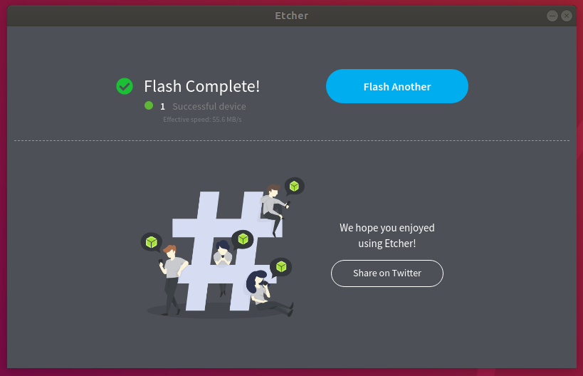Click the Effective speed 55.6 MB/s text

tap(202, 120)
